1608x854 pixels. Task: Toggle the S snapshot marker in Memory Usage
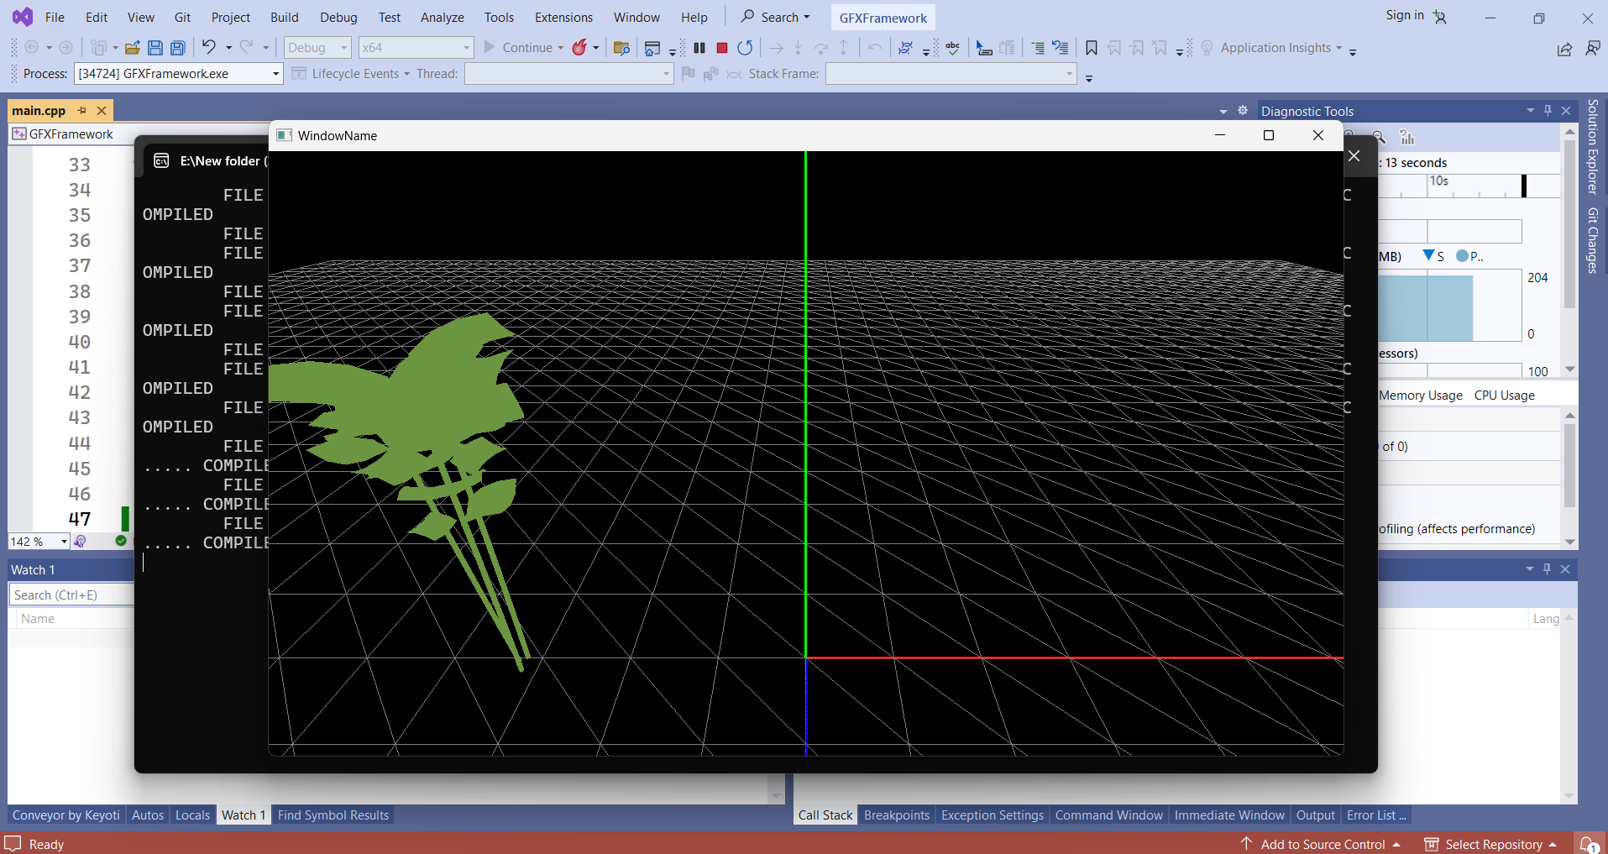pos(1433,256)
